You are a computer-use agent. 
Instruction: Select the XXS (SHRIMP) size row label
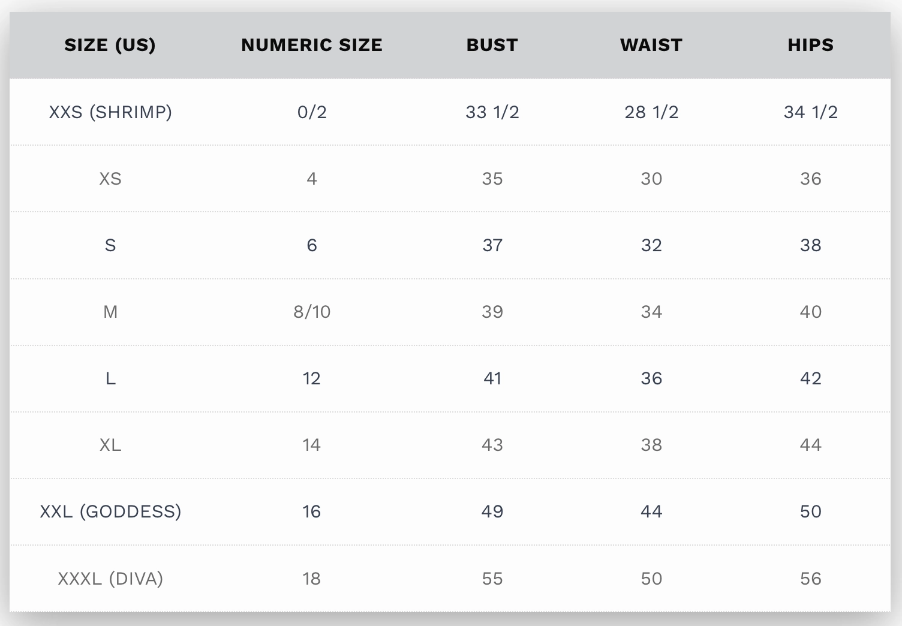110,112
